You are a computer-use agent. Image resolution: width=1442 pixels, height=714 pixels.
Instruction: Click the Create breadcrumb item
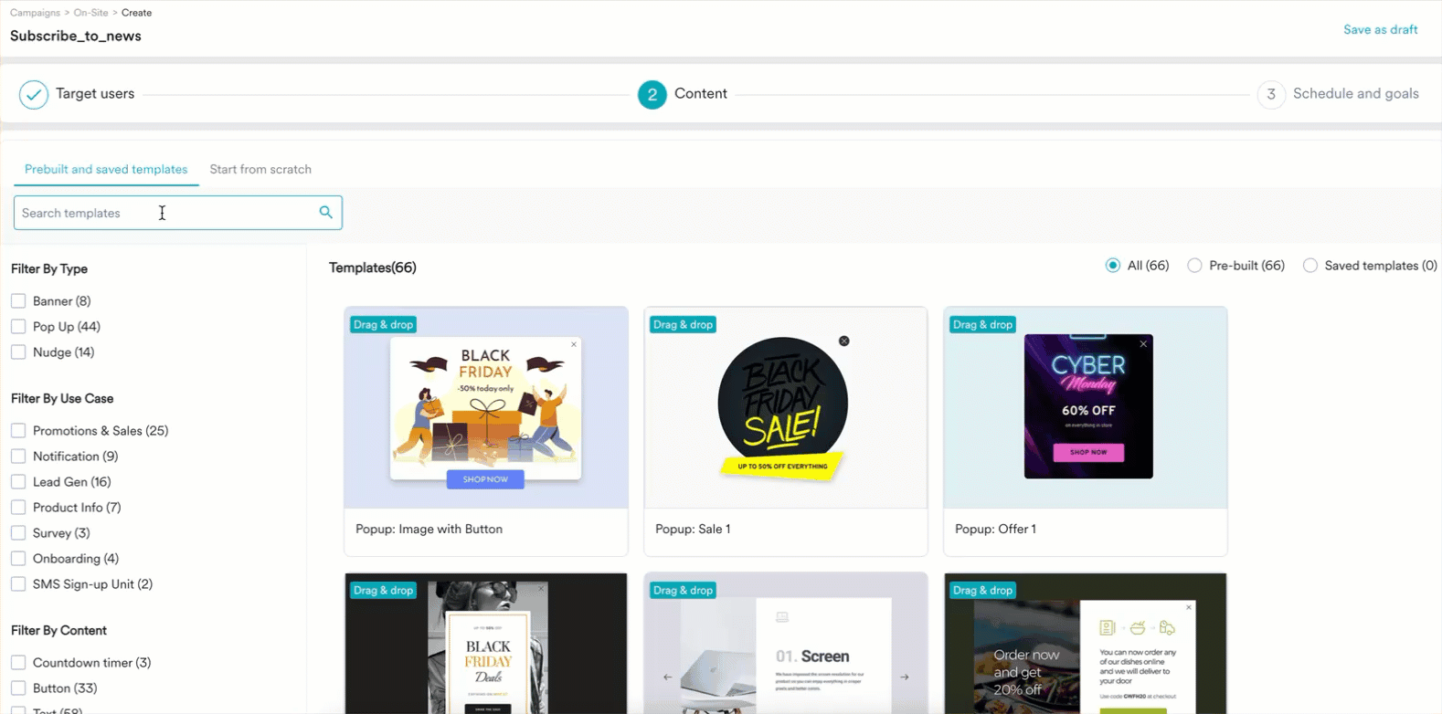[136, 13]
